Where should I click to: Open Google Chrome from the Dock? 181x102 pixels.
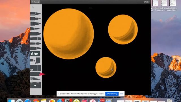click(36, 101)
